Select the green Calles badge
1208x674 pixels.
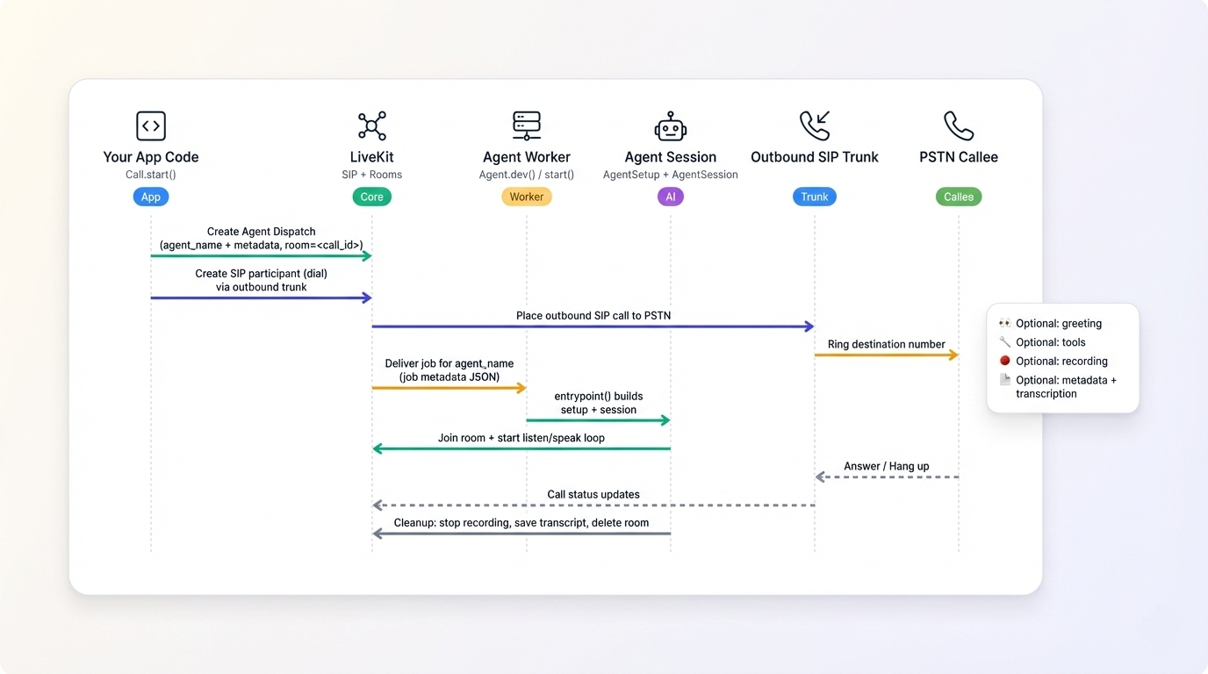[x=959, y=197]
